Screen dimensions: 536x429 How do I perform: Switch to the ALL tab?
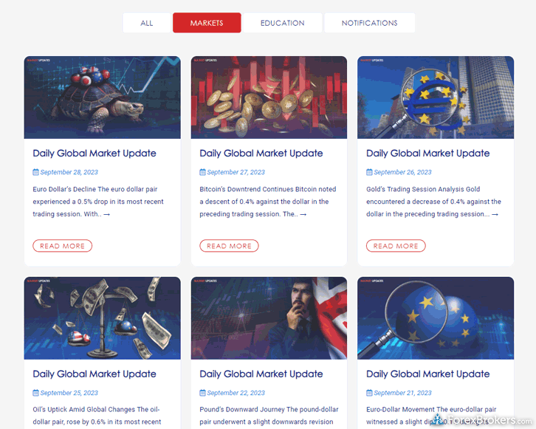[x=147, y=23]
